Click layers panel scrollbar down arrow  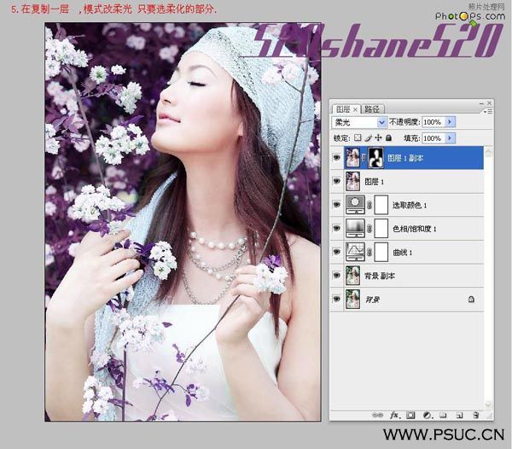pos(488,405)
